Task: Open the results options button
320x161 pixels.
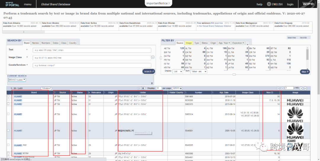Action: coord(177,88)
